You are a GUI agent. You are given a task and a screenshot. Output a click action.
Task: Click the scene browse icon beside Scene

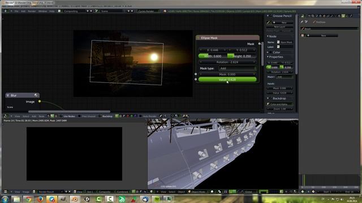(x=97, y=11)
